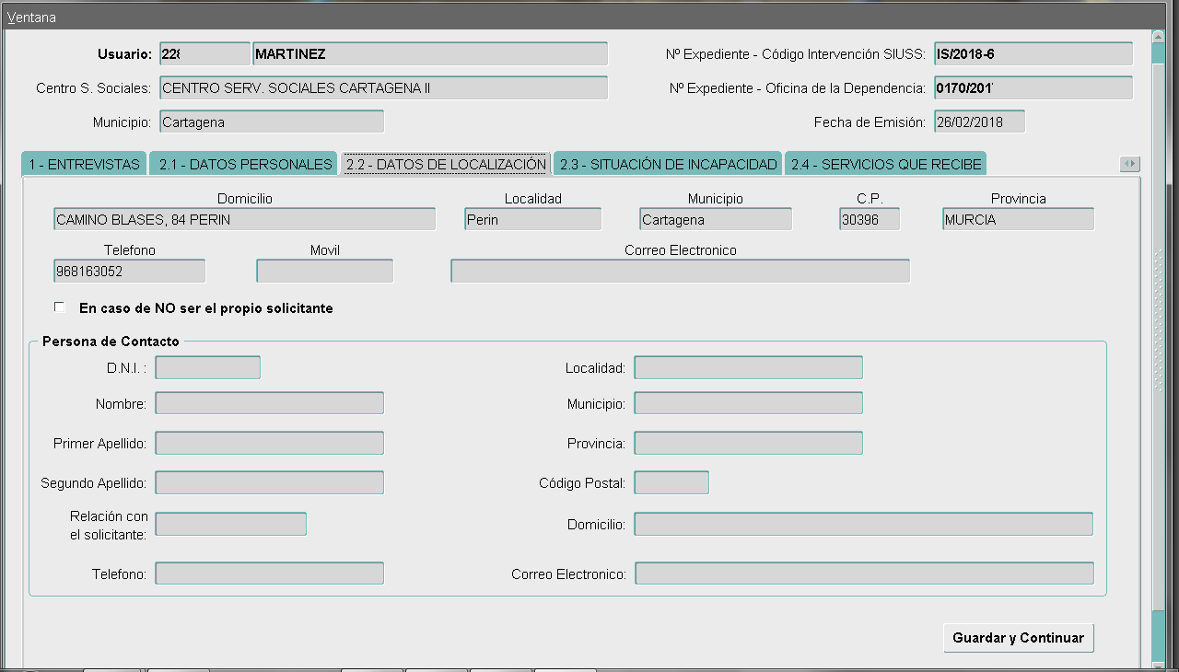Focus the 'Relación con el solicitante' field
The width and height of the screenshot is (1179, 672).
click(x=230, y=525)
